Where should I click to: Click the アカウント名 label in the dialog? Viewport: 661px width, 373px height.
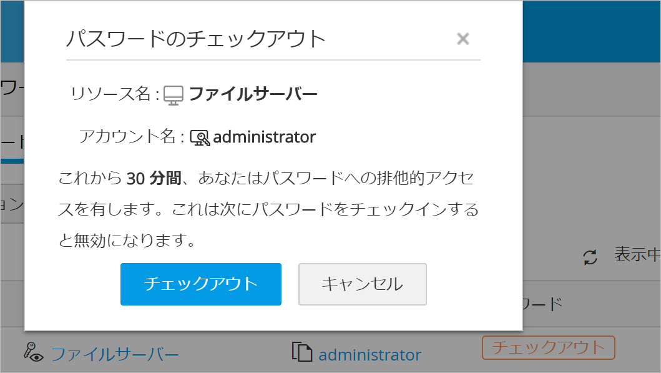pos(131,137)
